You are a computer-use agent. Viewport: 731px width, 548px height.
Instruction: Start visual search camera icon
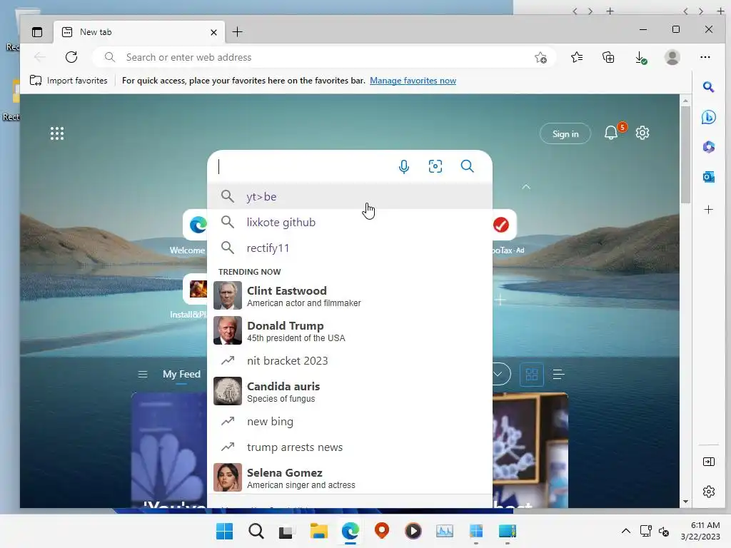[x=435, y=166]
